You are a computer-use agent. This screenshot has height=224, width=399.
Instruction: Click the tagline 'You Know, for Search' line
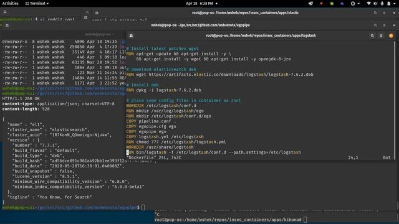50,197
